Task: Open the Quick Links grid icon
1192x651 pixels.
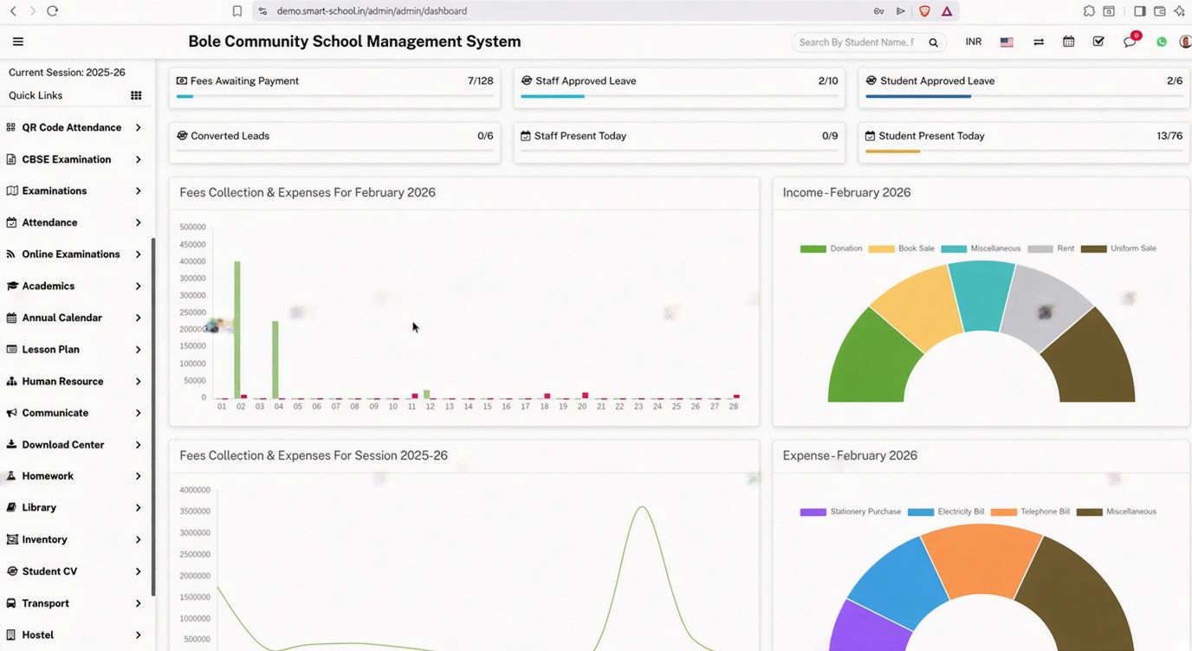Action: pos(136,95)
